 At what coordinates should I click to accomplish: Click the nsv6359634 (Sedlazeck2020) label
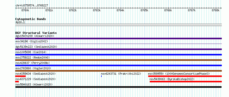tap(36, 74)
